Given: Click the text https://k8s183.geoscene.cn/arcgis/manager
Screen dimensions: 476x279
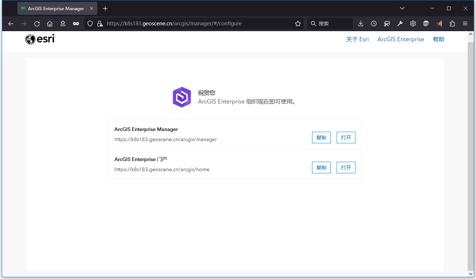Looking at the screenshot, I should tap(165, 139).
